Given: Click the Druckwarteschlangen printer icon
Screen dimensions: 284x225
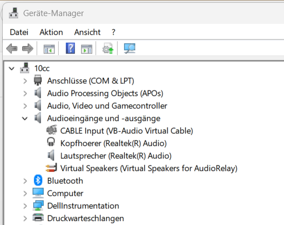Looking at the screenshot, I should coord(38,218).
